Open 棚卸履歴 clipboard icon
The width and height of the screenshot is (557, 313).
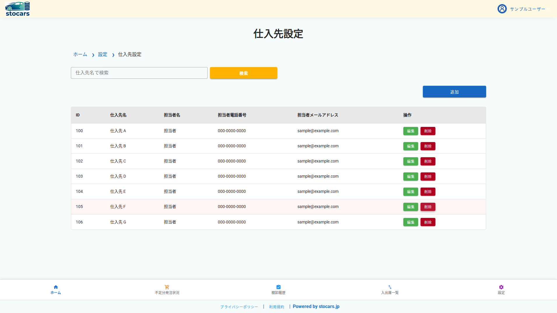click(278, 287)
